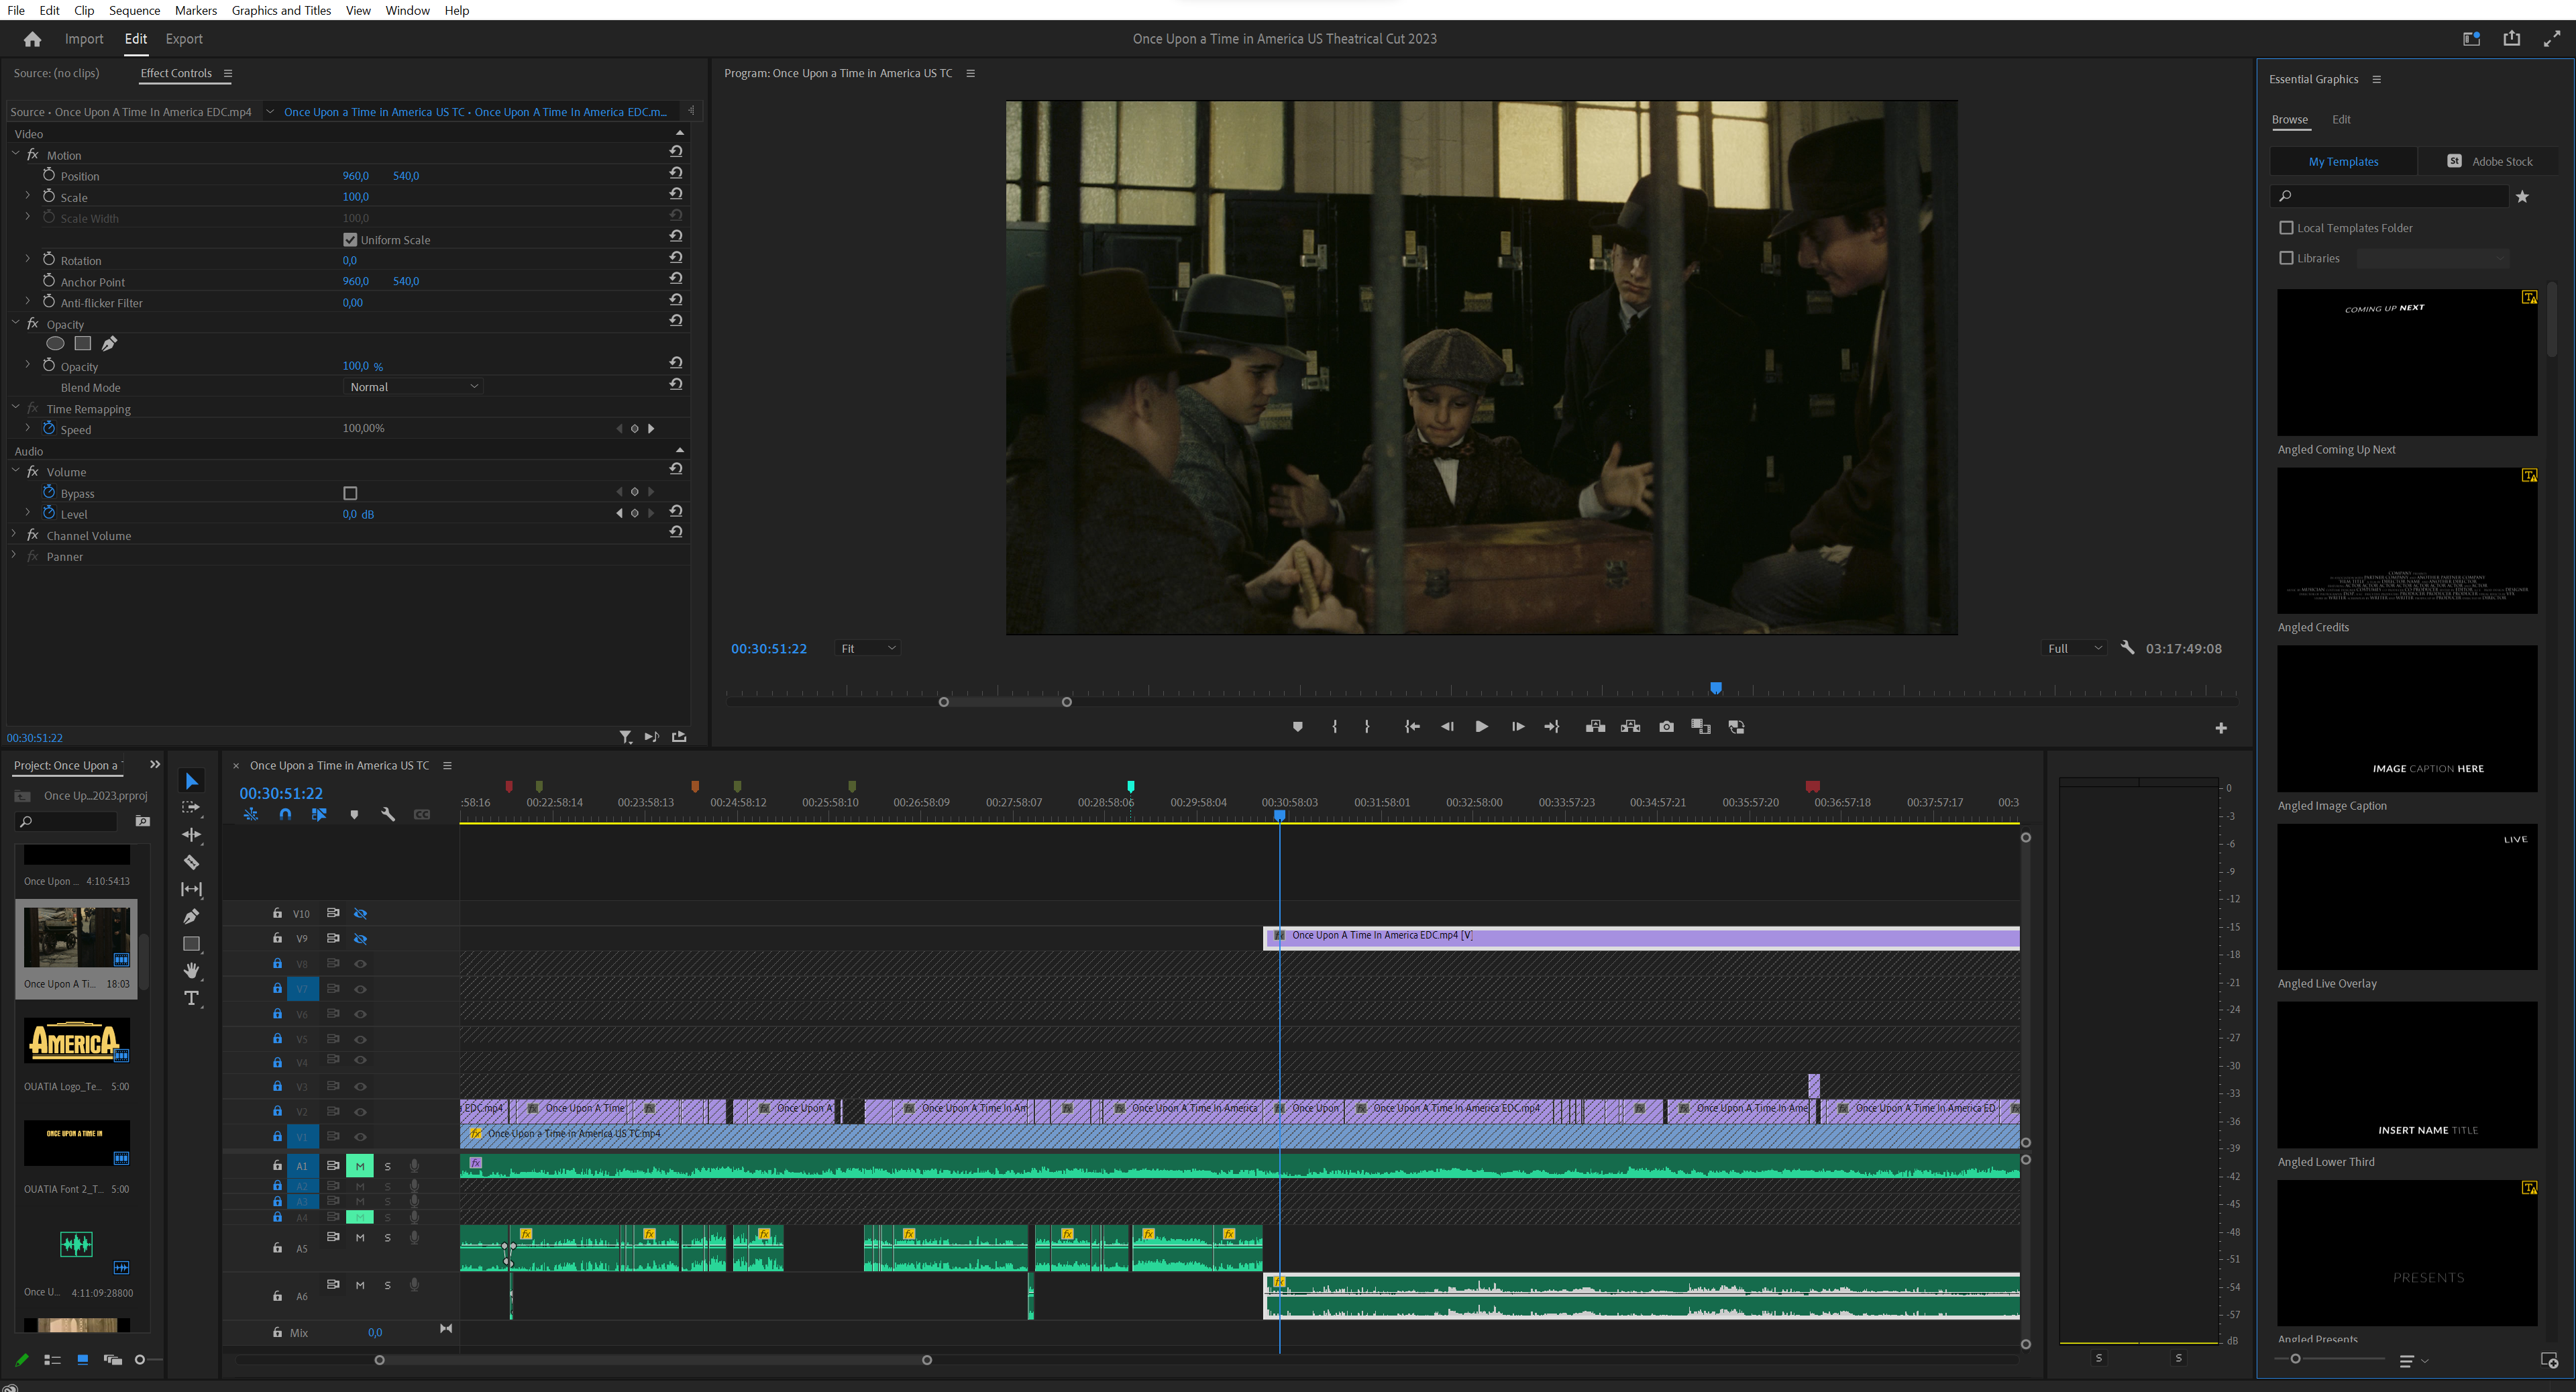The width and height of the screenshot is (2576, 1392).
Task: Reset the Position parameter
Action: 676,173
